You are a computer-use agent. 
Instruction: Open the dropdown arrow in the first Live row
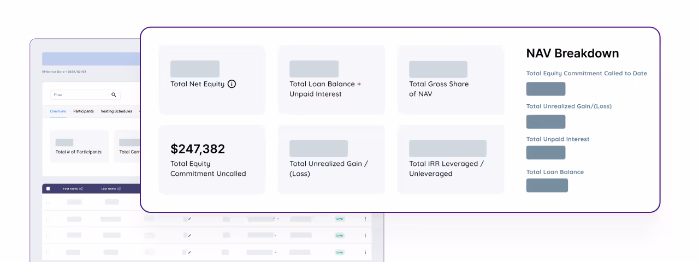point(277,219)
